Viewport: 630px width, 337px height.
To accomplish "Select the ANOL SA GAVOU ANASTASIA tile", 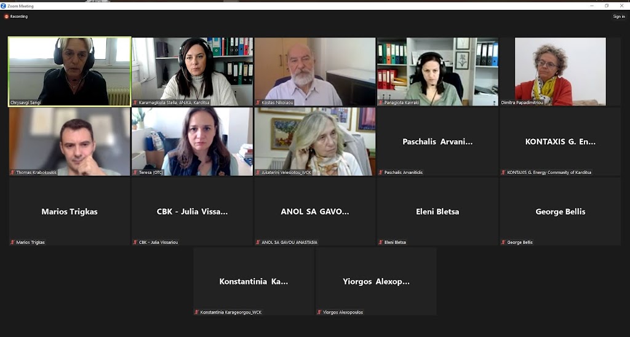I will [x=315, y=212].
